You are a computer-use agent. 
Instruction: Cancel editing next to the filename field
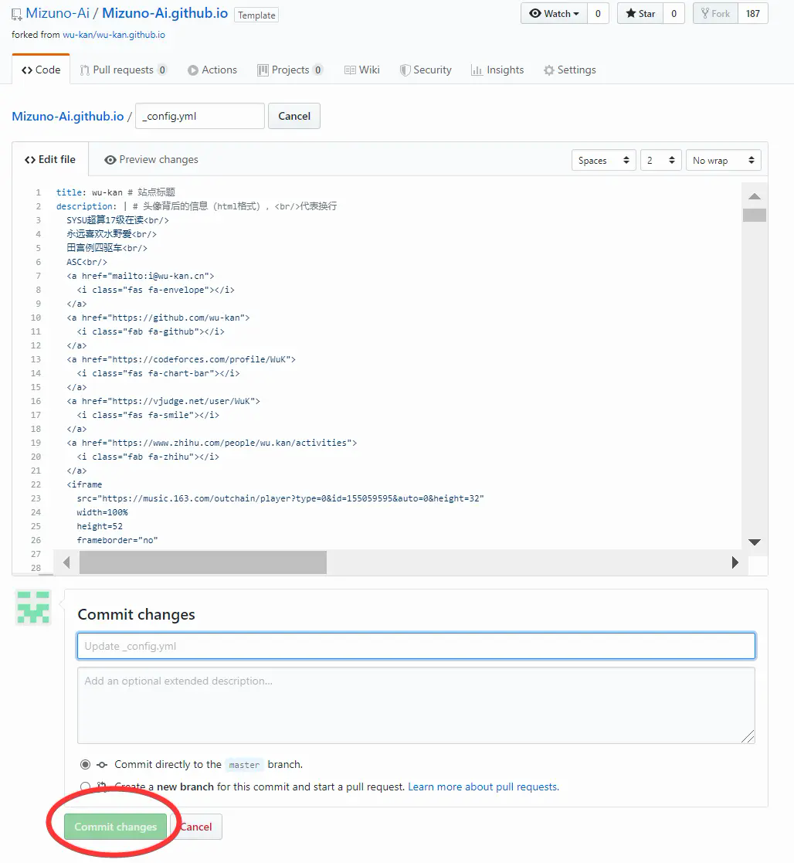pyautogui.click(x=294, y=116)
